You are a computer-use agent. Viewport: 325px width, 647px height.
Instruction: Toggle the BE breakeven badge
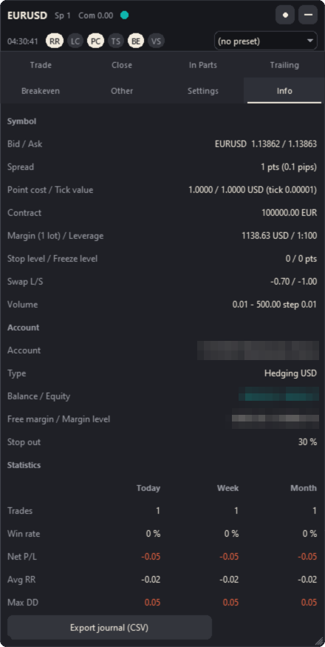[136, 41]
